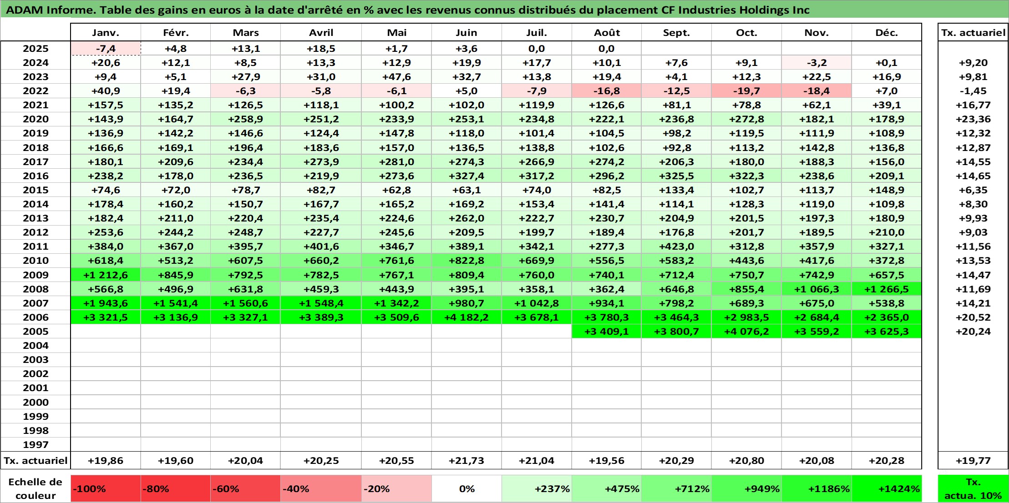This screenshot has width=1009, height=503.
Task: Click the 0% white scale cell
Action: coord(466,489)
